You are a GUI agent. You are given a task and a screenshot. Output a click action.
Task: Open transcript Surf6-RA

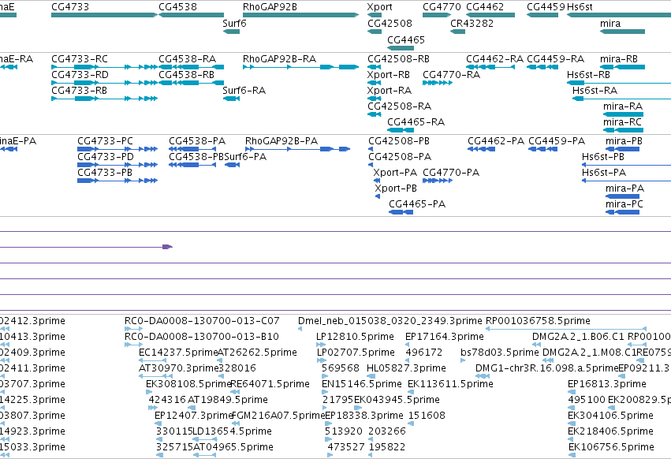point(244,91)
